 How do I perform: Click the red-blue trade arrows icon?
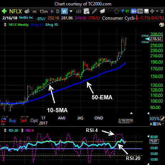click(x=4, y=121)
